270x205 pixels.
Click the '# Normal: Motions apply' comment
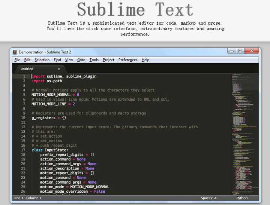93,90
